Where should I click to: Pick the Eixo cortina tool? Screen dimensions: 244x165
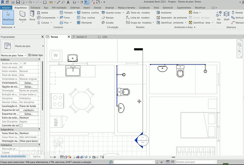86,18
